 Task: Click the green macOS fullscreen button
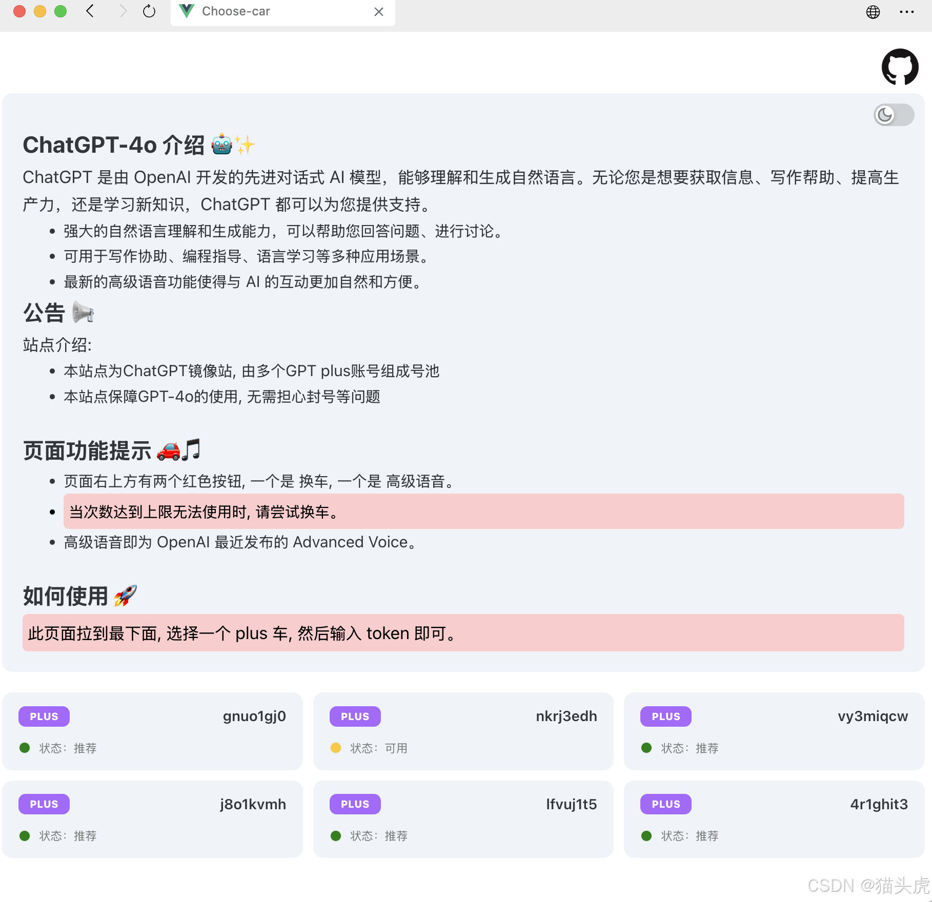click(60, 11)
